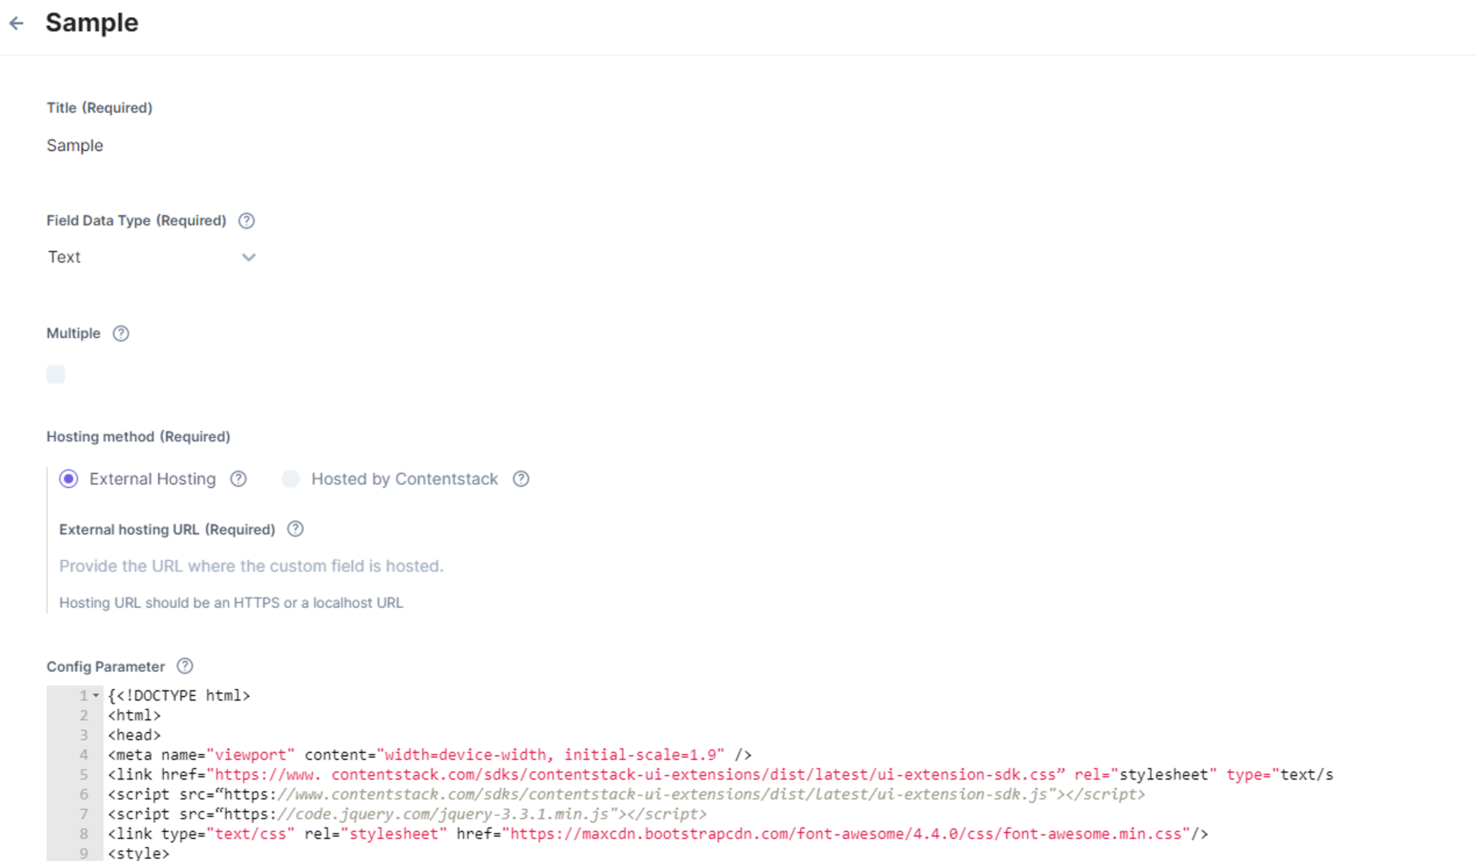Click the ui-extension-sdk.css link line
This screenshot has height=861, width=1476.
pos(720,774)
